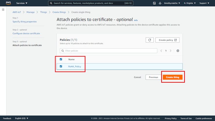This screenshot has height=121, width=215.
Task: Go to Create things breadcrumb
Action: 59,12
